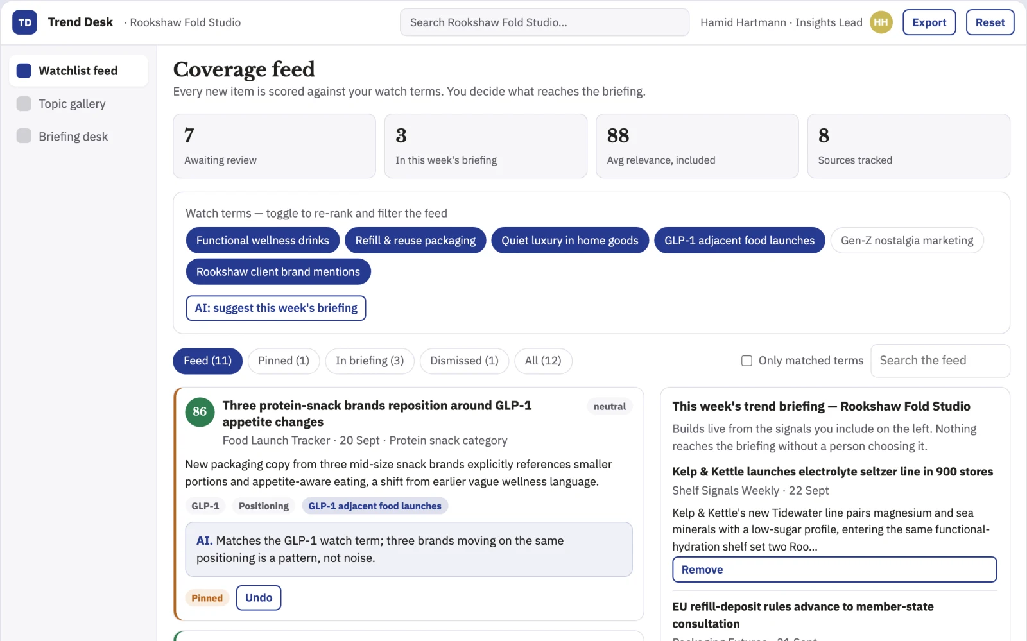Viewport: 1027px width, 641px height.
Task: Remove Kelp & Kettle item from briefing
Action: [834, 570]
